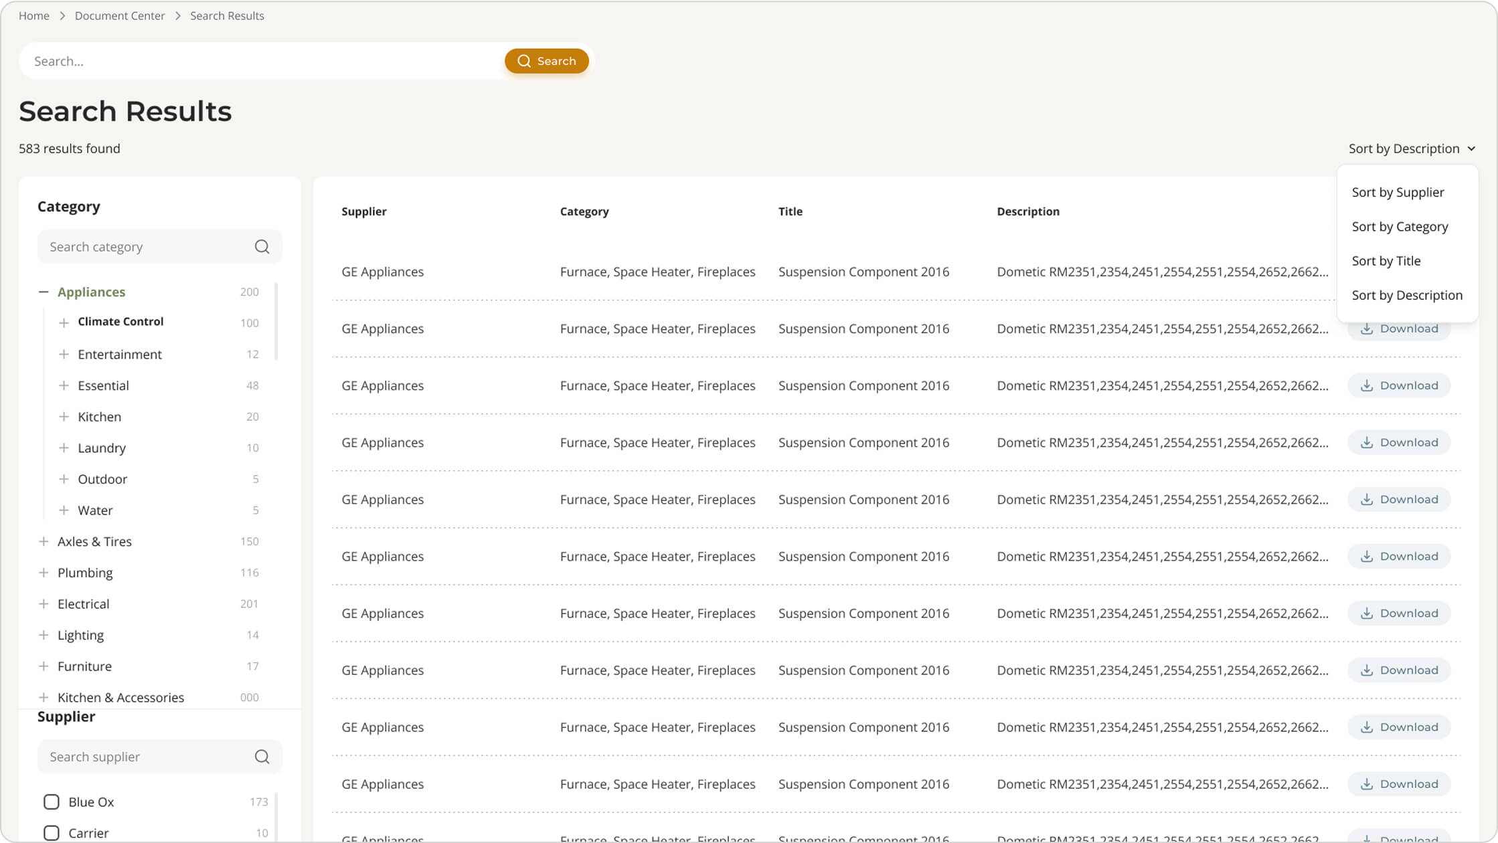Open the Sort by Description dropdown
1498x843 pixels.
point(1412,149)
